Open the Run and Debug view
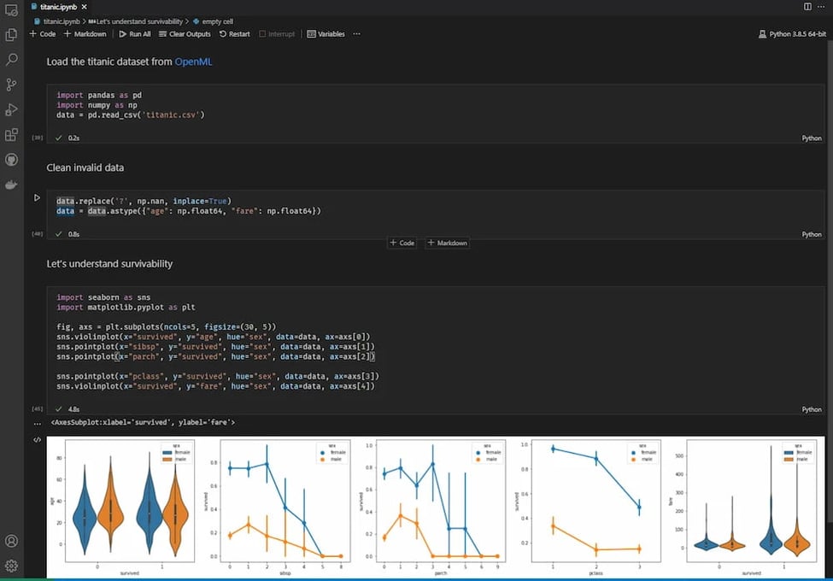833x581 pixels. [x=10, y=109]
